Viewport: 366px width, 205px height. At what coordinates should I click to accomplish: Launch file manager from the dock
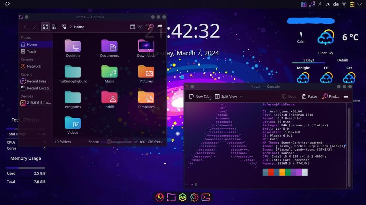click(171, 197)
